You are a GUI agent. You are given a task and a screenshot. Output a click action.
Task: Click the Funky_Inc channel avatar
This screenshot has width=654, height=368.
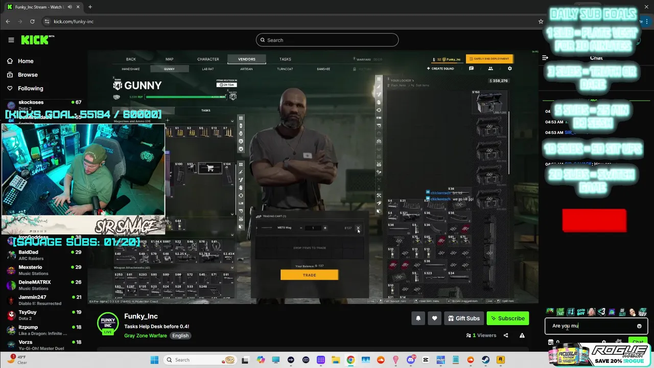pos(108,324)
